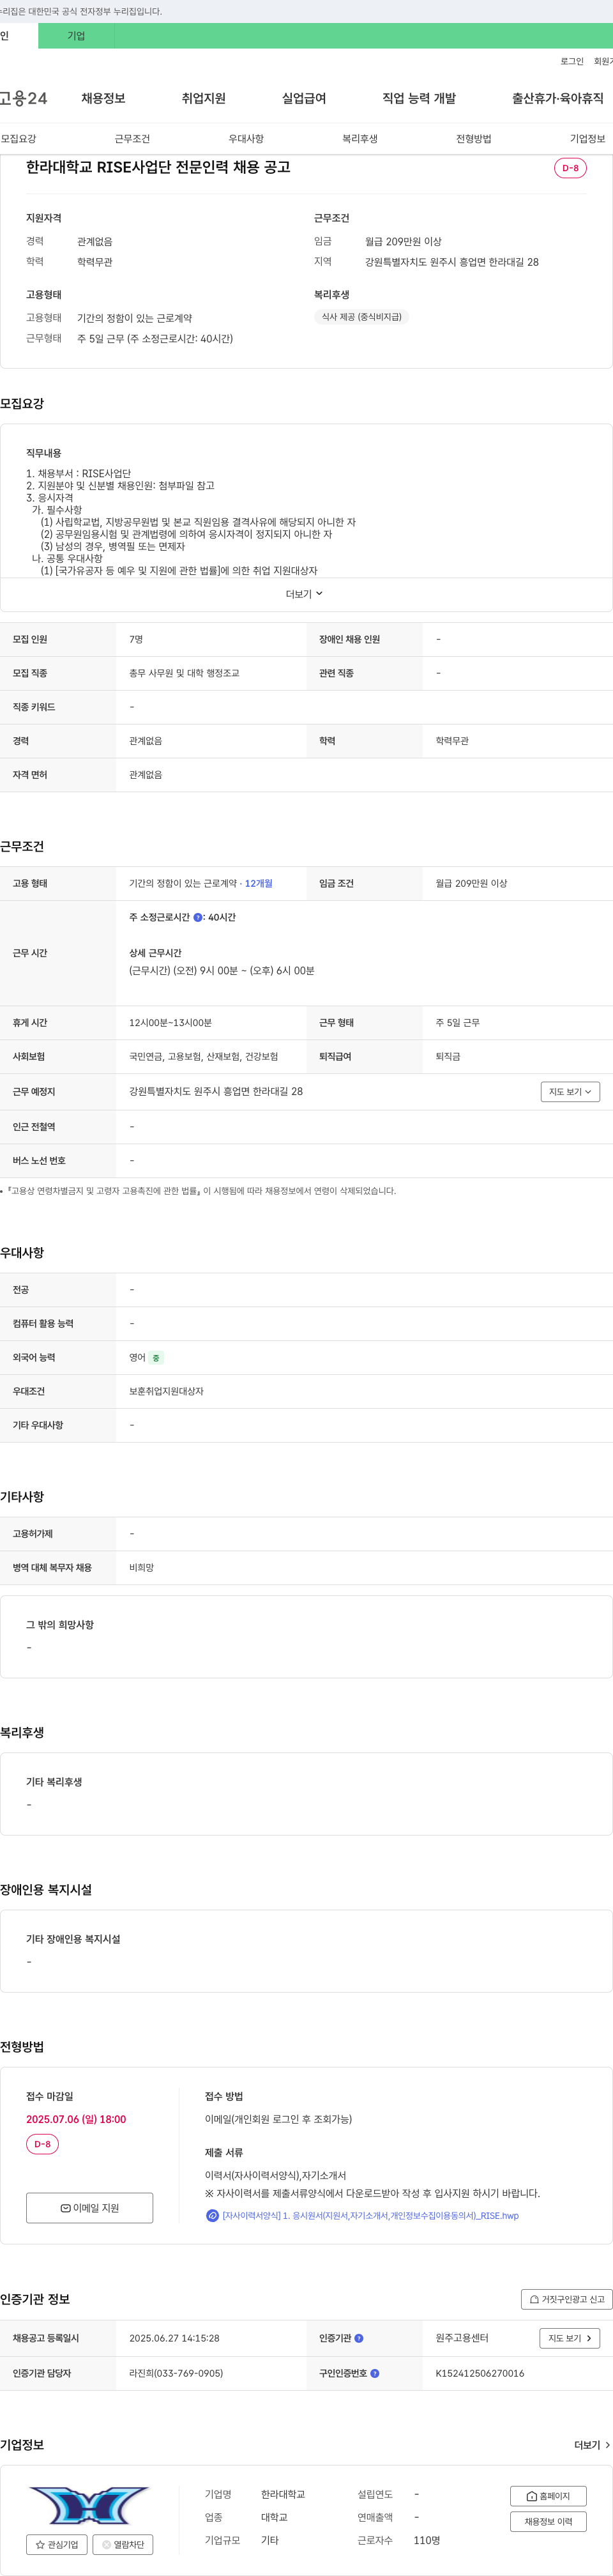The height and width of the screenshot is (2576, 613).
Task: Jump to the 복리후생 section tab
Action: 360,139
